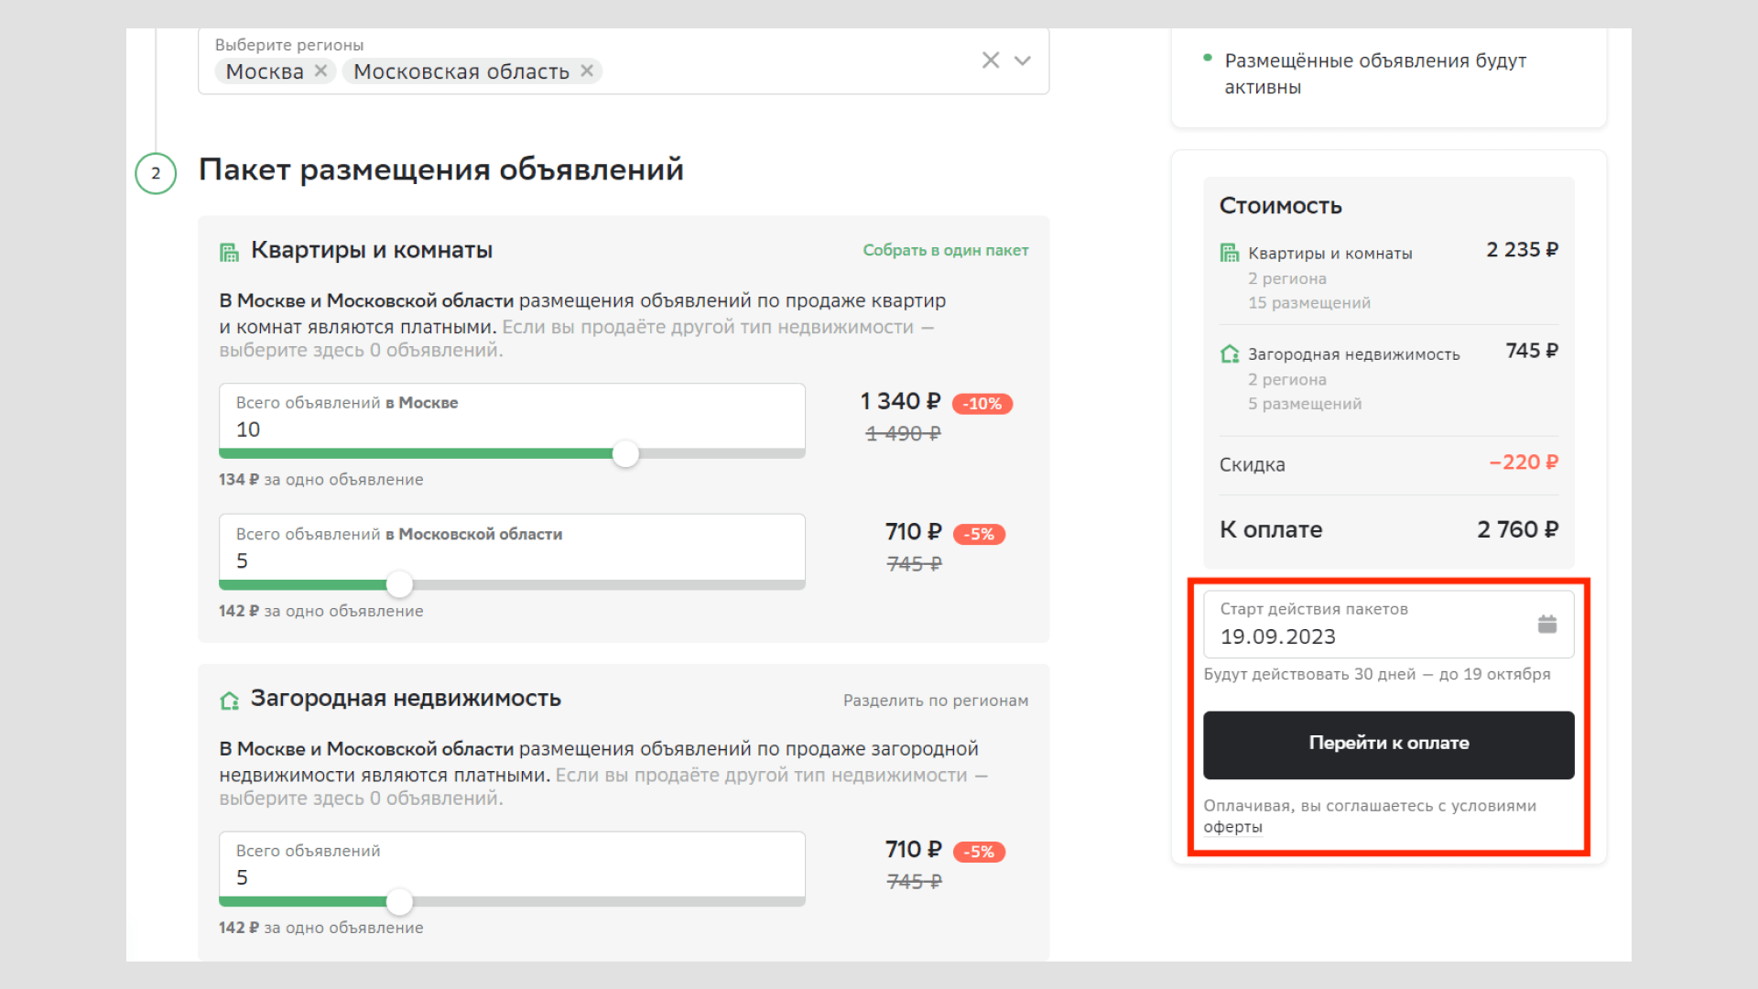Click the Загородная недвижимость house icon
Viewport: 1758px width, 989px height.
point(229,701)
